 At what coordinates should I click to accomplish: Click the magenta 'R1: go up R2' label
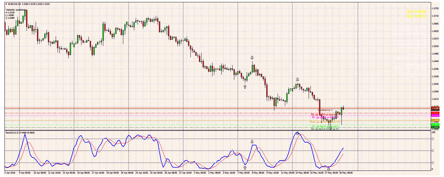[x=325, y=117]
